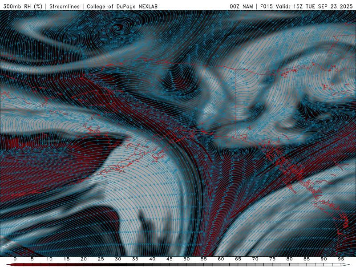Click the '30' colorbar label
Viewport: 356px width, 267px height.
(118, 259)
